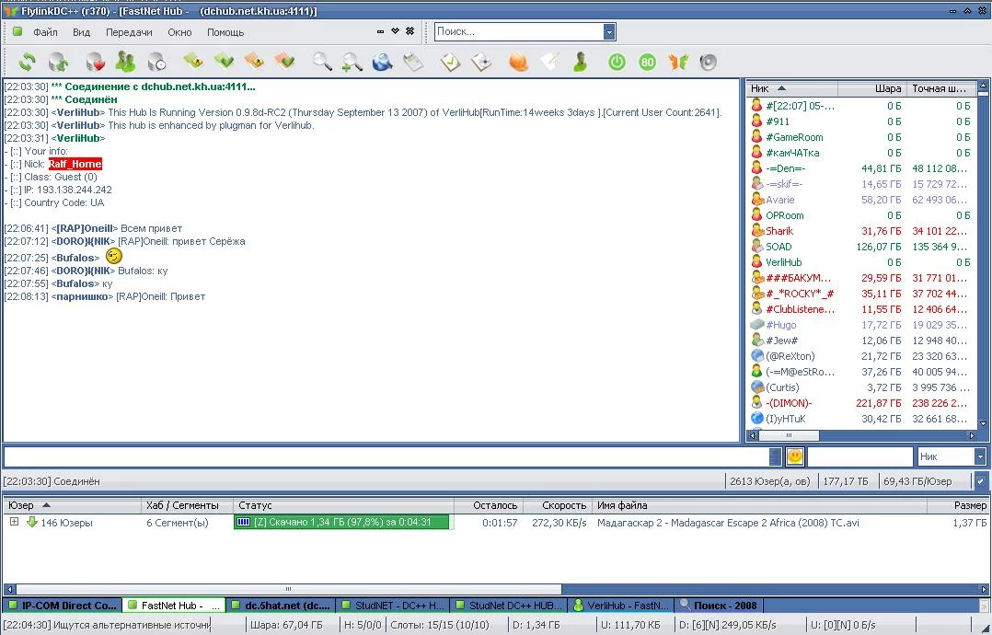
Task: Click the green power button toolbar icon
Action: click(x=617, y=62)
